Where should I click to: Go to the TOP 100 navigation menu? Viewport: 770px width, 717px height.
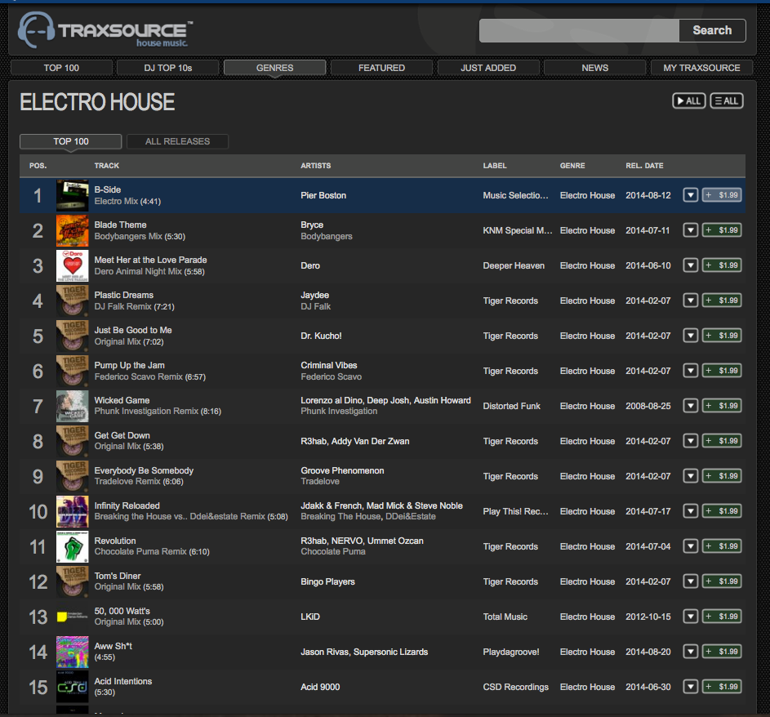tap(61, 68)
